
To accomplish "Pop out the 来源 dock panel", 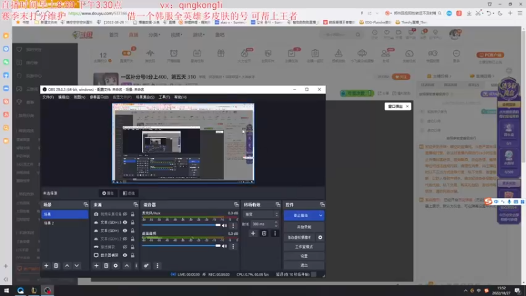I will tap(135, 205).
